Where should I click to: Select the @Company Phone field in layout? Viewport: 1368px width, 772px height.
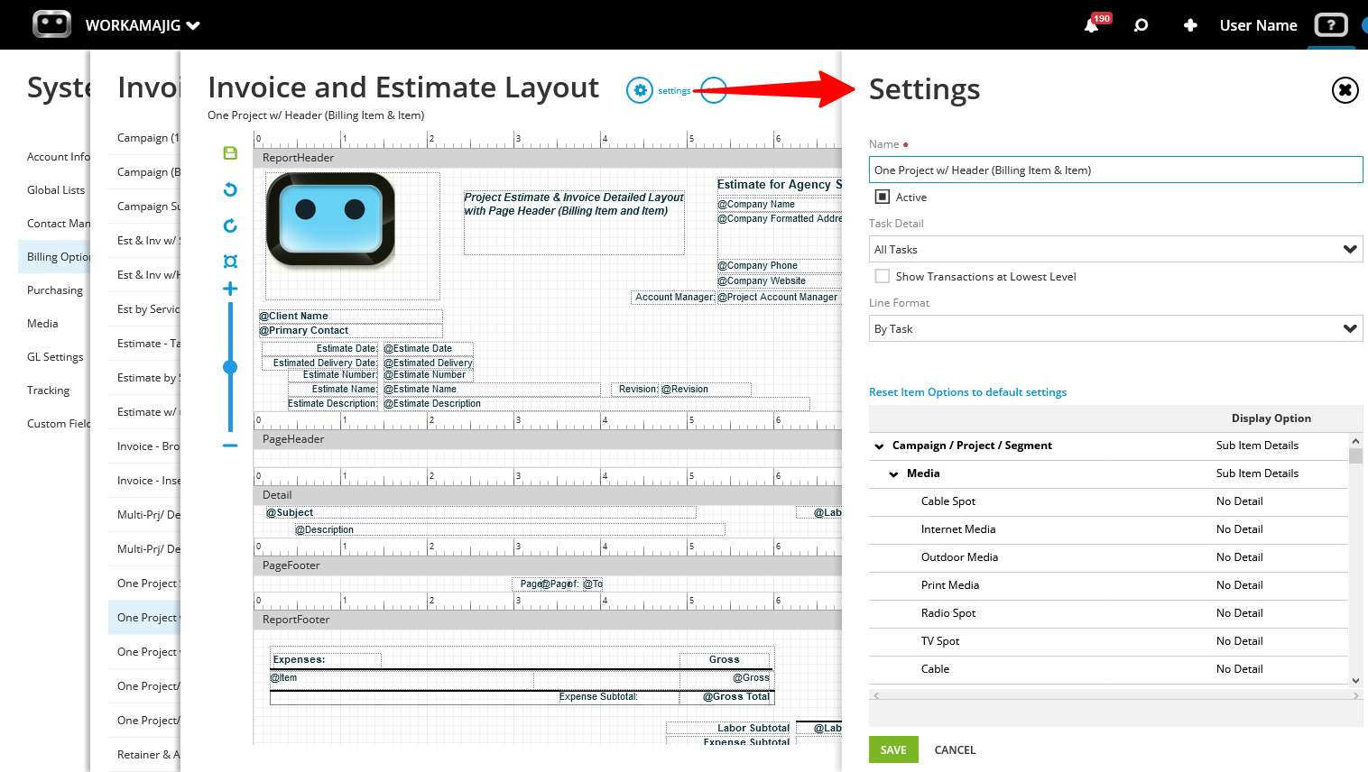tap(780, 265)
